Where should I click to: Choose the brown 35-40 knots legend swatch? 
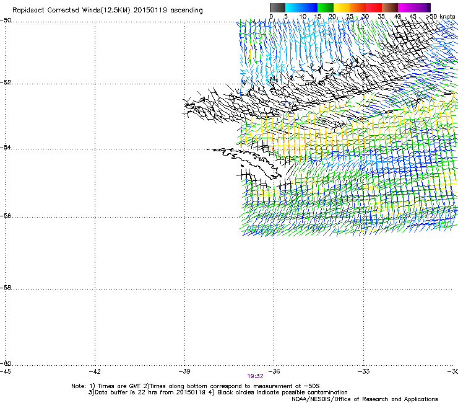(390, 7)
